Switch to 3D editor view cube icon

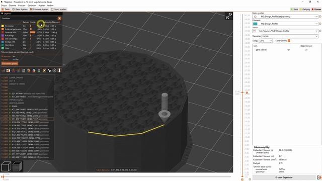pyautogui.click(x=6, y=166)
